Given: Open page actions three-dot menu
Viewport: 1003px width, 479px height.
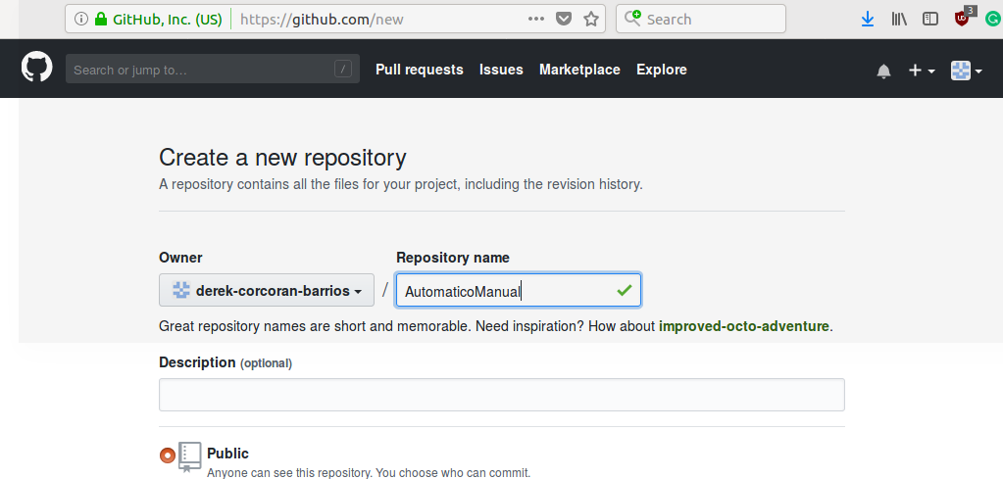Looking at the screenshot, I should [x=535, y=19].
